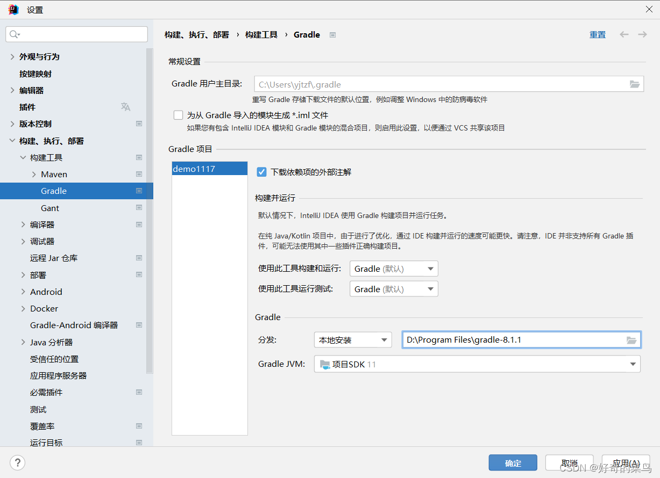Open 测试 settings page
This screenshot has height=478, width=660.
click(38, 409)
